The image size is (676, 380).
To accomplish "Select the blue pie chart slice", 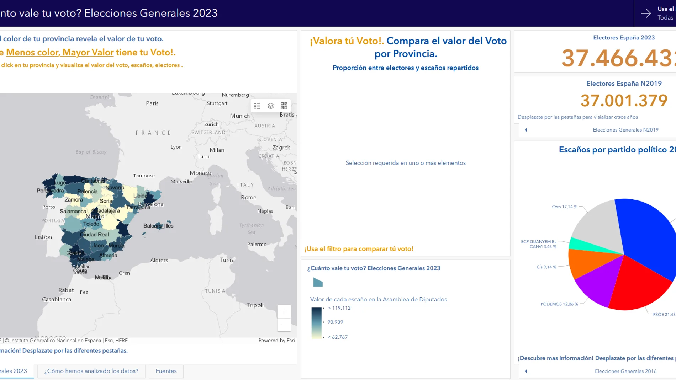I will (x=648, y=231).
